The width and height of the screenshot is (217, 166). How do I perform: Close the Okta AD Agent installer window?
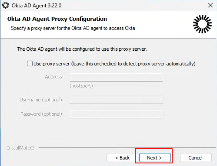(210, 5)
